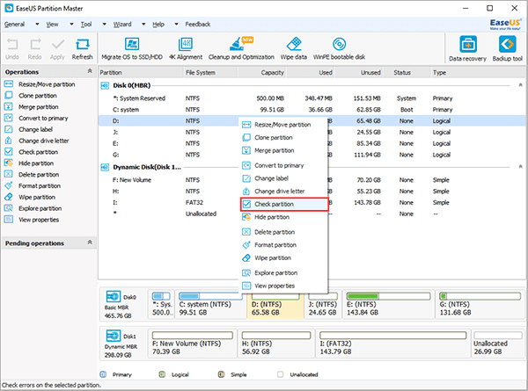Choose Check partition in context menu

(284, 204)
